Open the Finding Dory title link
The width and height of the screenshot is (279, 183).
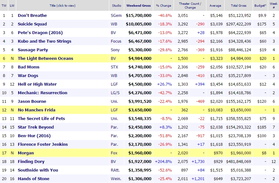tap(31, 161)
